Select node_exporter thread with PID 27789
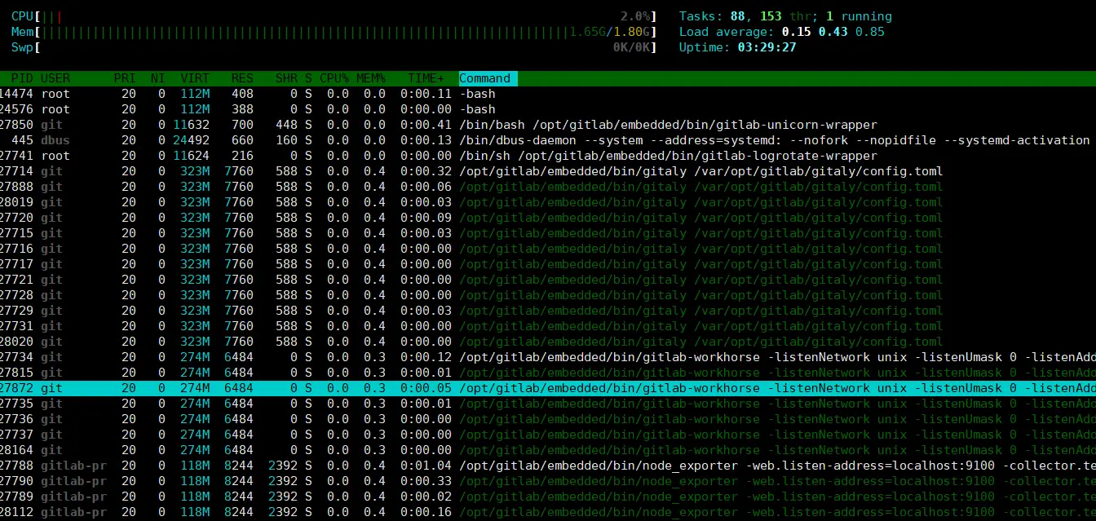Image resolution: width=1096 pixels, height=521 pixels. point(548,497)
